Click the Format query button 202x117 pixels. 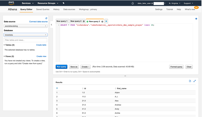176,67
